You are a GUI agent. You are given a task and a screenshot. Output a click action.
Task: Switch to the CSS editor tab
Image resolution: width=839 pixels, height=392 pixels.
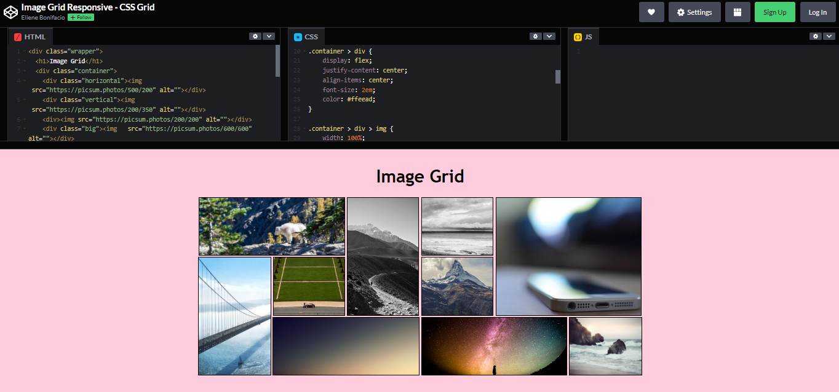point(311,36)
